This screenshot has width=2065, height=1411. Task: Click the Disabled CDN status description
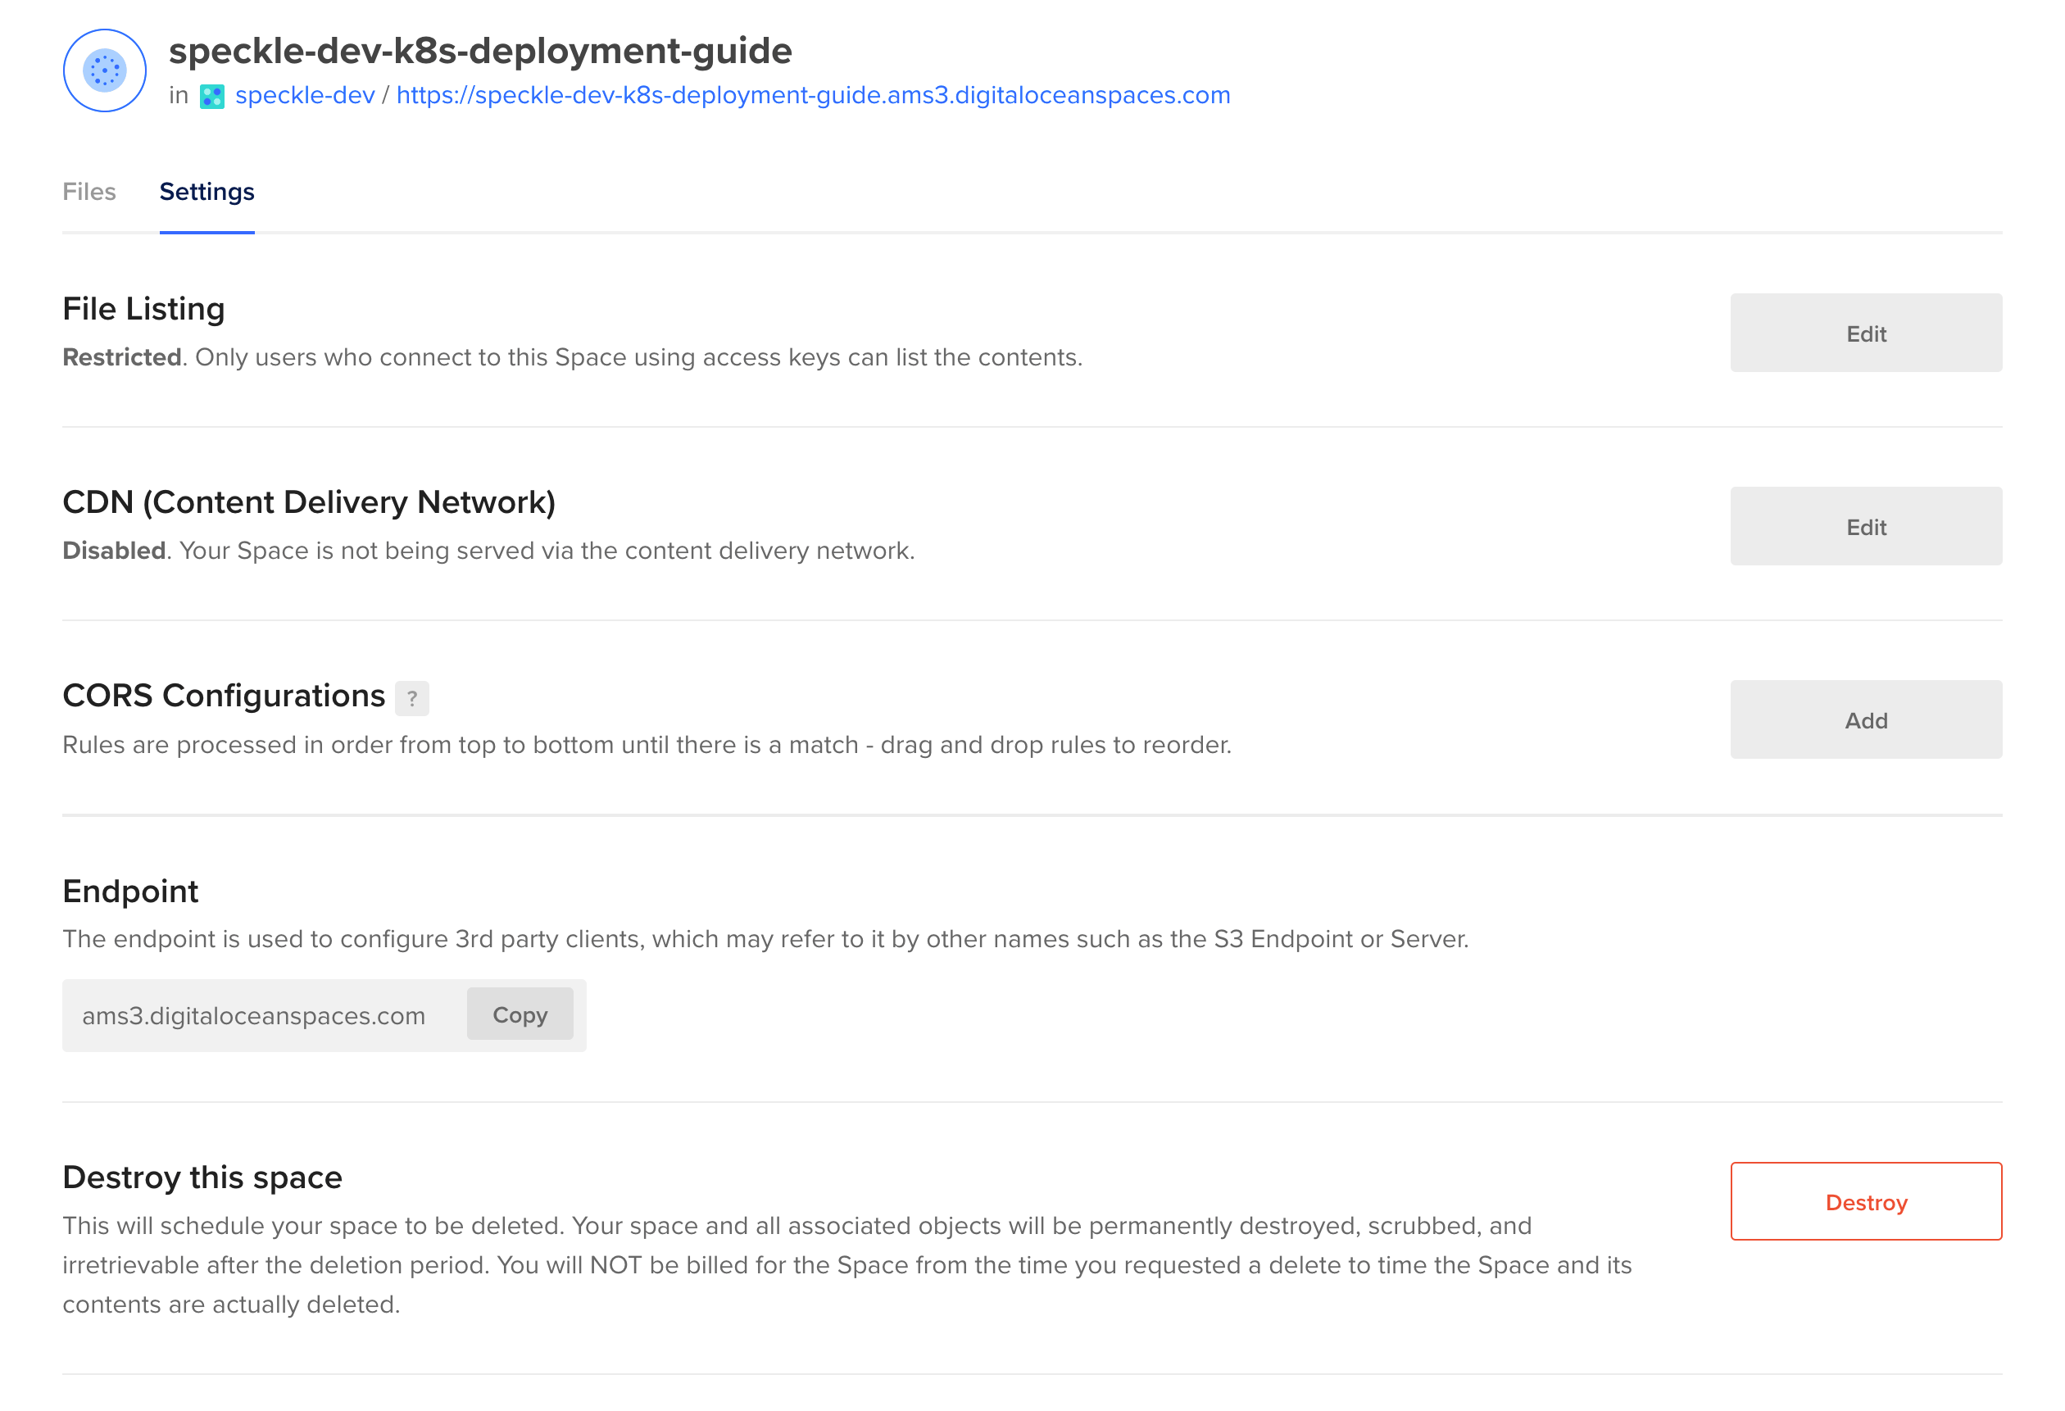coord(488,551)
